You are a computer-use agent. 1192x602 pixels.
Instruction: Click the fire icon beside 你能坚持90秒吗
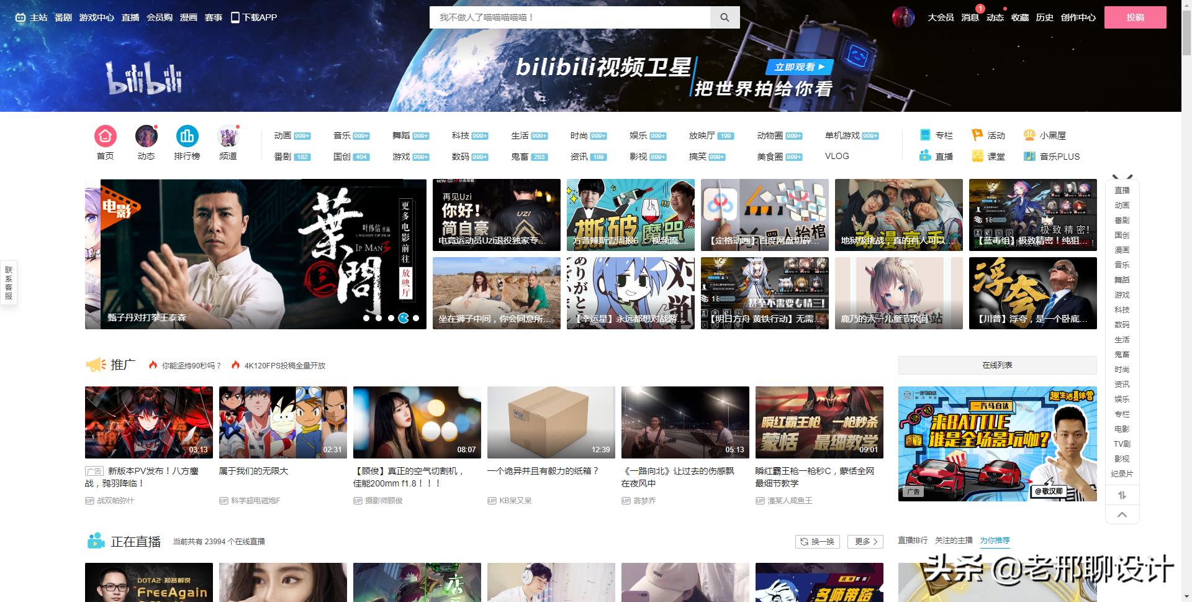(x=153, y=365)
